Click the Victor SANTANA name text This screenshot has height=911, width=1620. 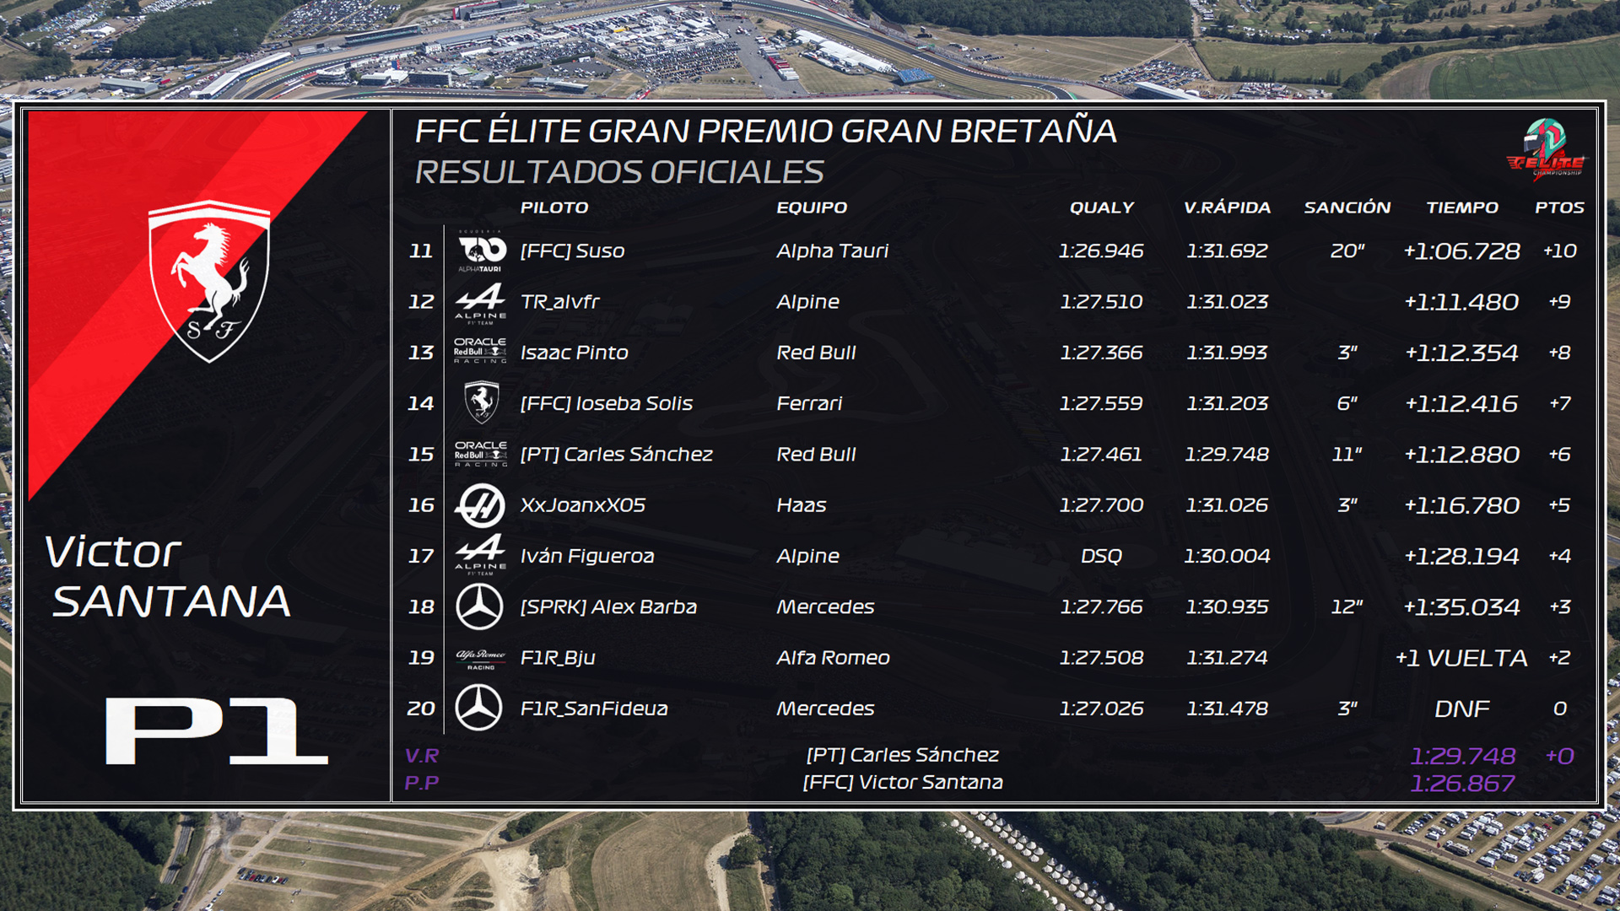[168, 577]
